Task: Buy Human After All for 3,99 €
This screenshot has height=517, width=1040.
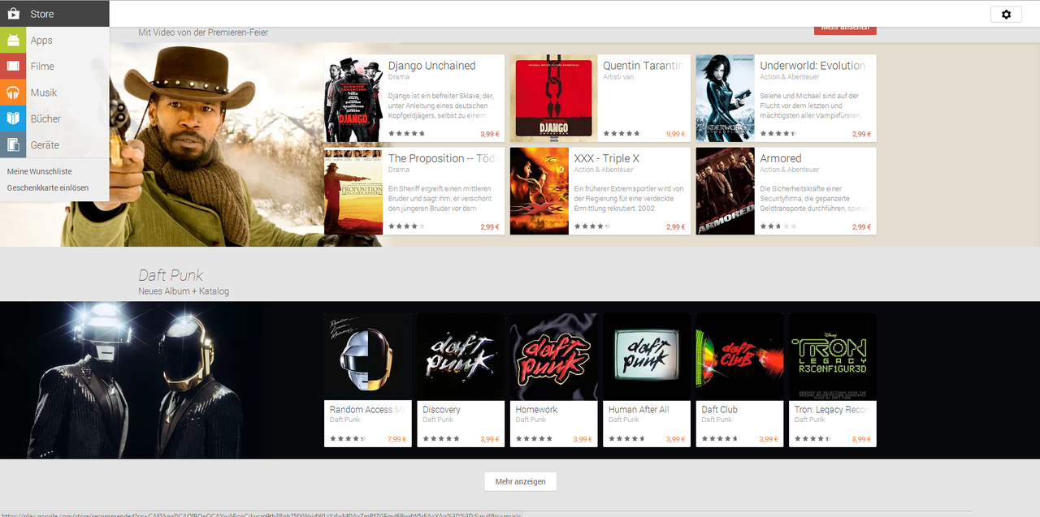Action: (x=676, y=439)
